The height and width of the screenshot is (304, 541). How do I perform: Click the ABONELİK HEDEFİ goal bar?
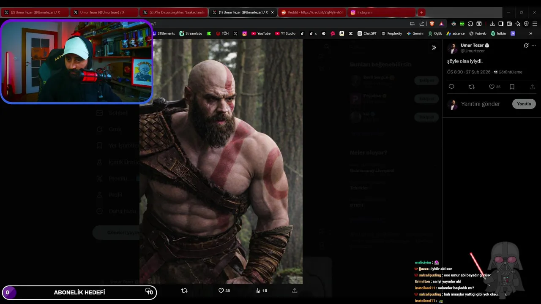click(79, 292)
